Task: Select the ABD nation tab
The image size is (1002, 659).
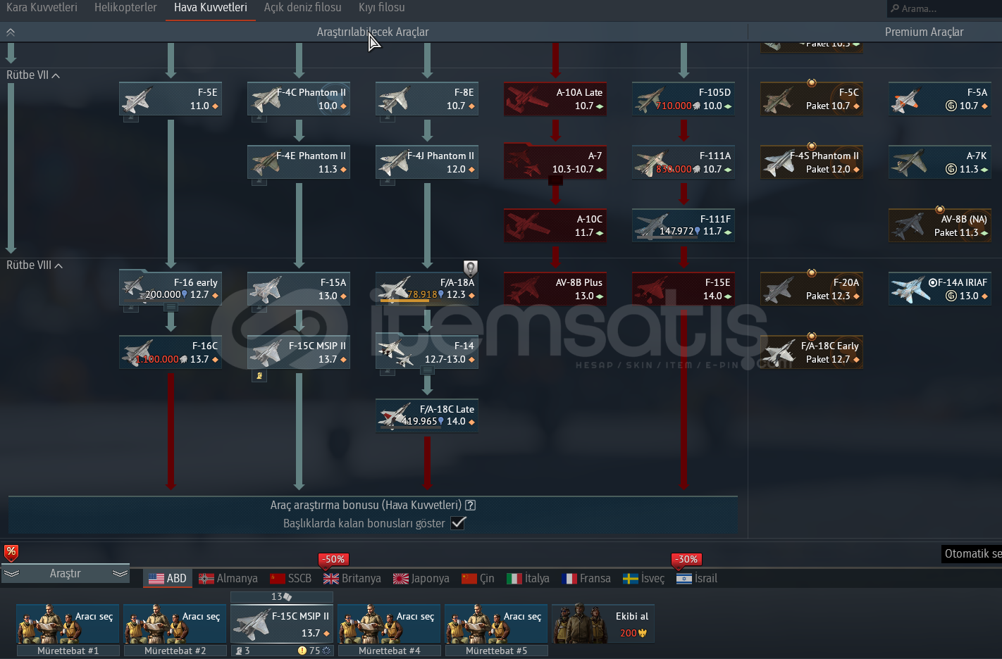Action: click(168, 579)
